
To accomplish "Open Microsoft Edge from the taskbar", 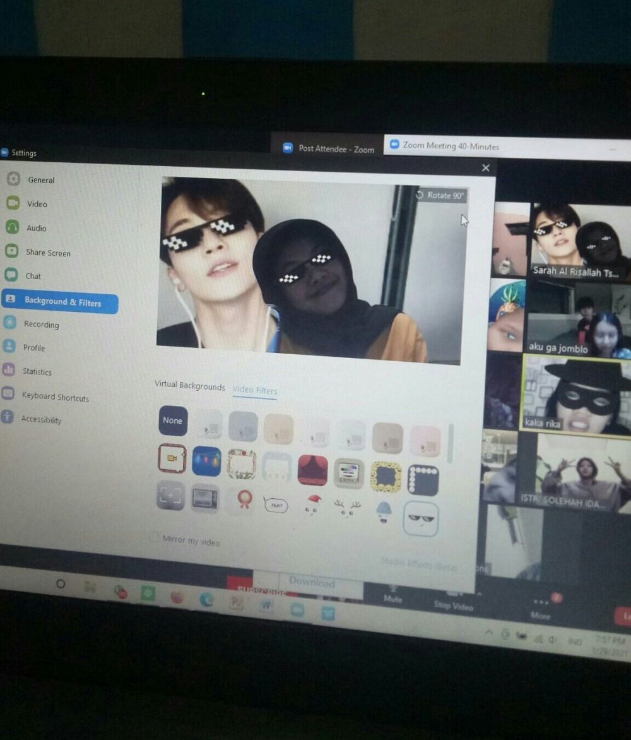I will [x=206, y=599].
